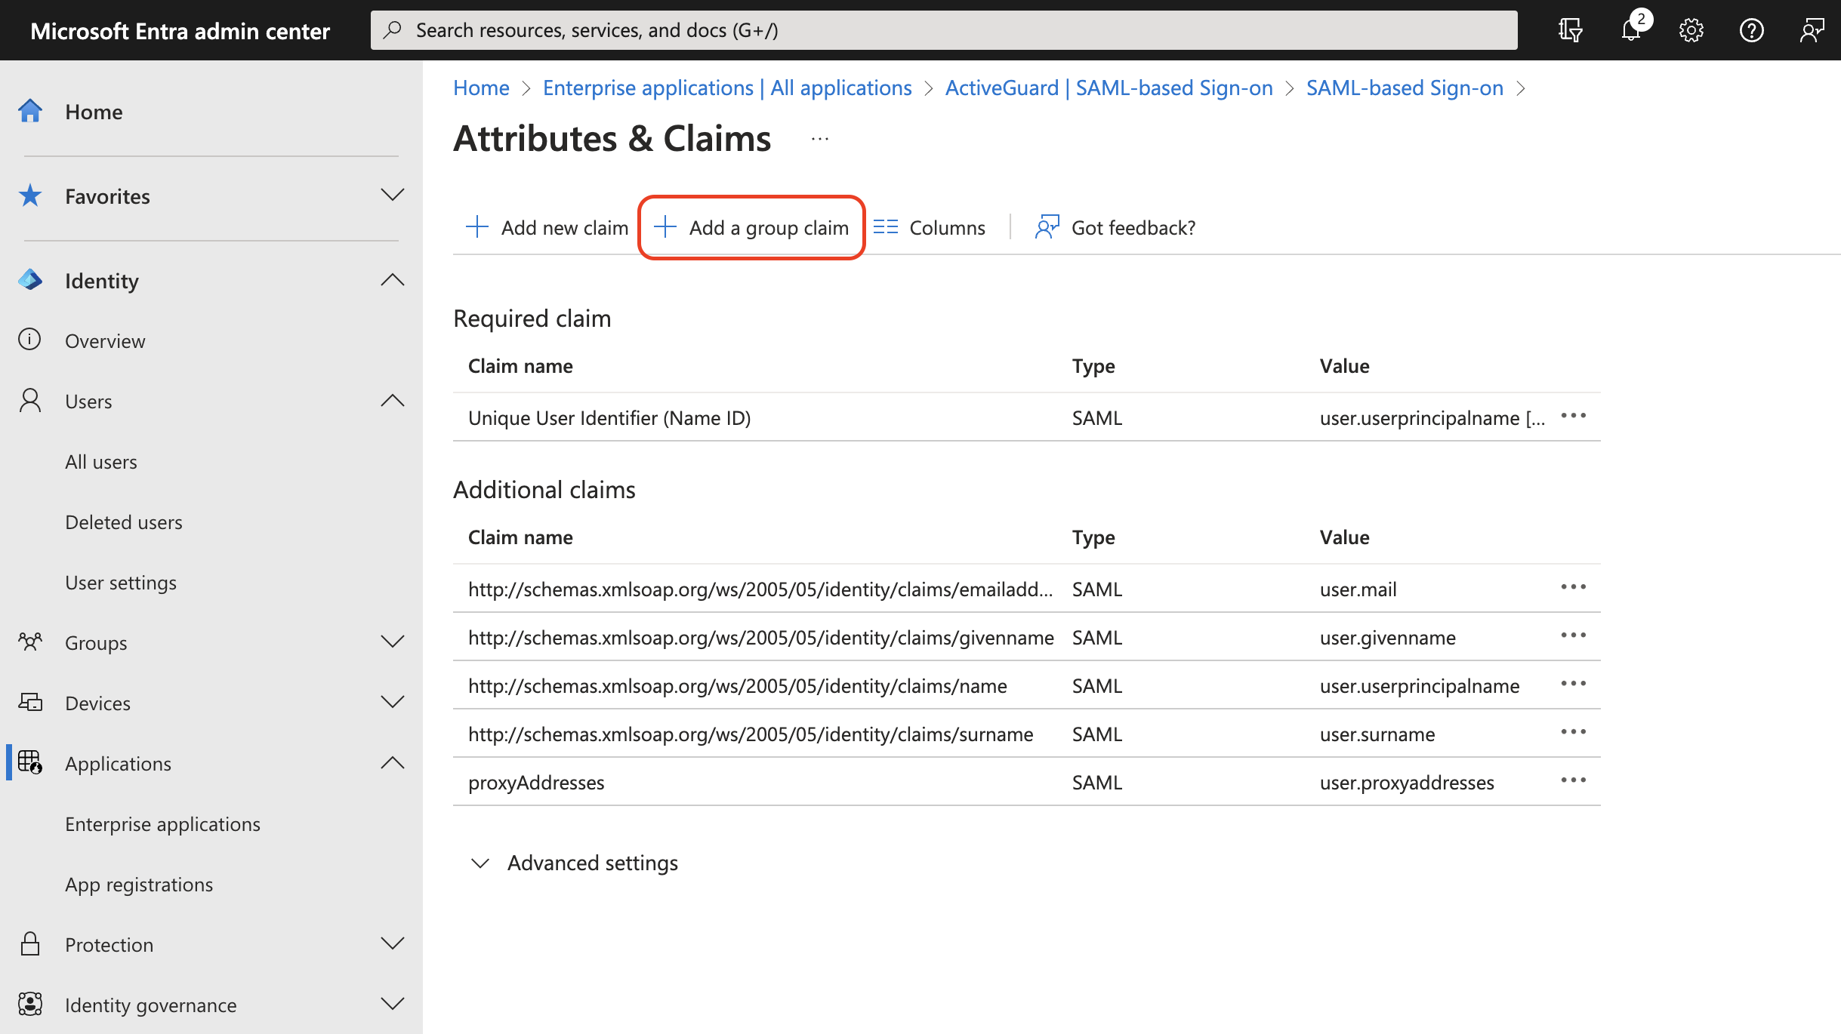Click the Groups people icon
This screenshot has width=1841, height=1034.
click(30, 642)
